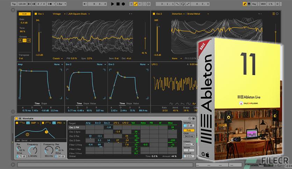Select the Vel column header in matrix
This screenshot has height=169, width=292.
[x=133, y=123]
